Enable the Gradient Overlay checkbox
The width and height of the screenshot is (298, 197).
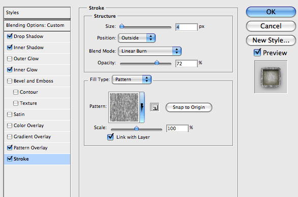pos(10,137)
